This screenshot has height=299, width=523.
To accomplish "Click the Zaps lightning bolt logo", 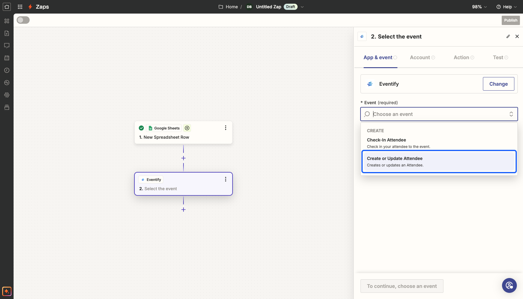I will (x=30, y=7).
